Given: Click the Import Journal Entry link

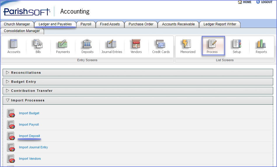Looking at the screenshot, I should pyautogui.click(x=33, y=147).
